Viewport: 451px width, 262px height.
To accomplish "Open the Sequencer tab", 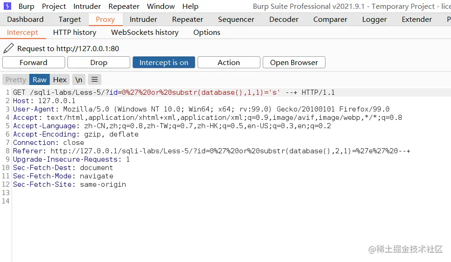I will coord(236,19).
